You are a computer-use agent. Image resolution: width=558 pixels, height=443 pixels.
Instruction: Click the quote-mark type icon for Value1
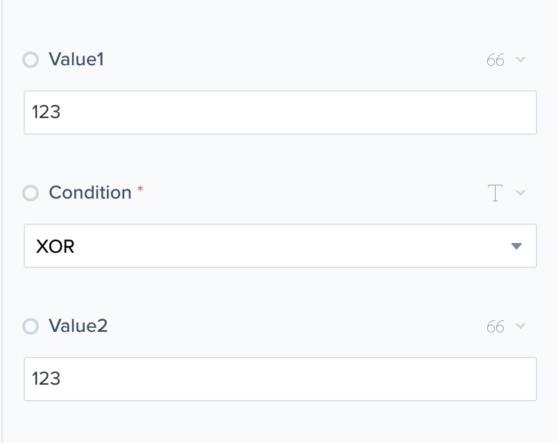[x=495, y=60]
